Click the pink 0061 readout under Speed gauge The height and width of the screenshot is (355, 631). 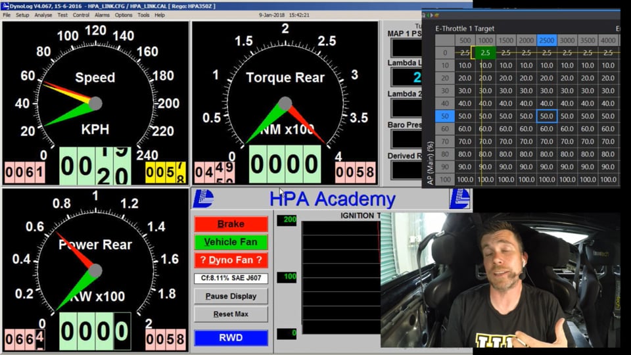point(24,172)
